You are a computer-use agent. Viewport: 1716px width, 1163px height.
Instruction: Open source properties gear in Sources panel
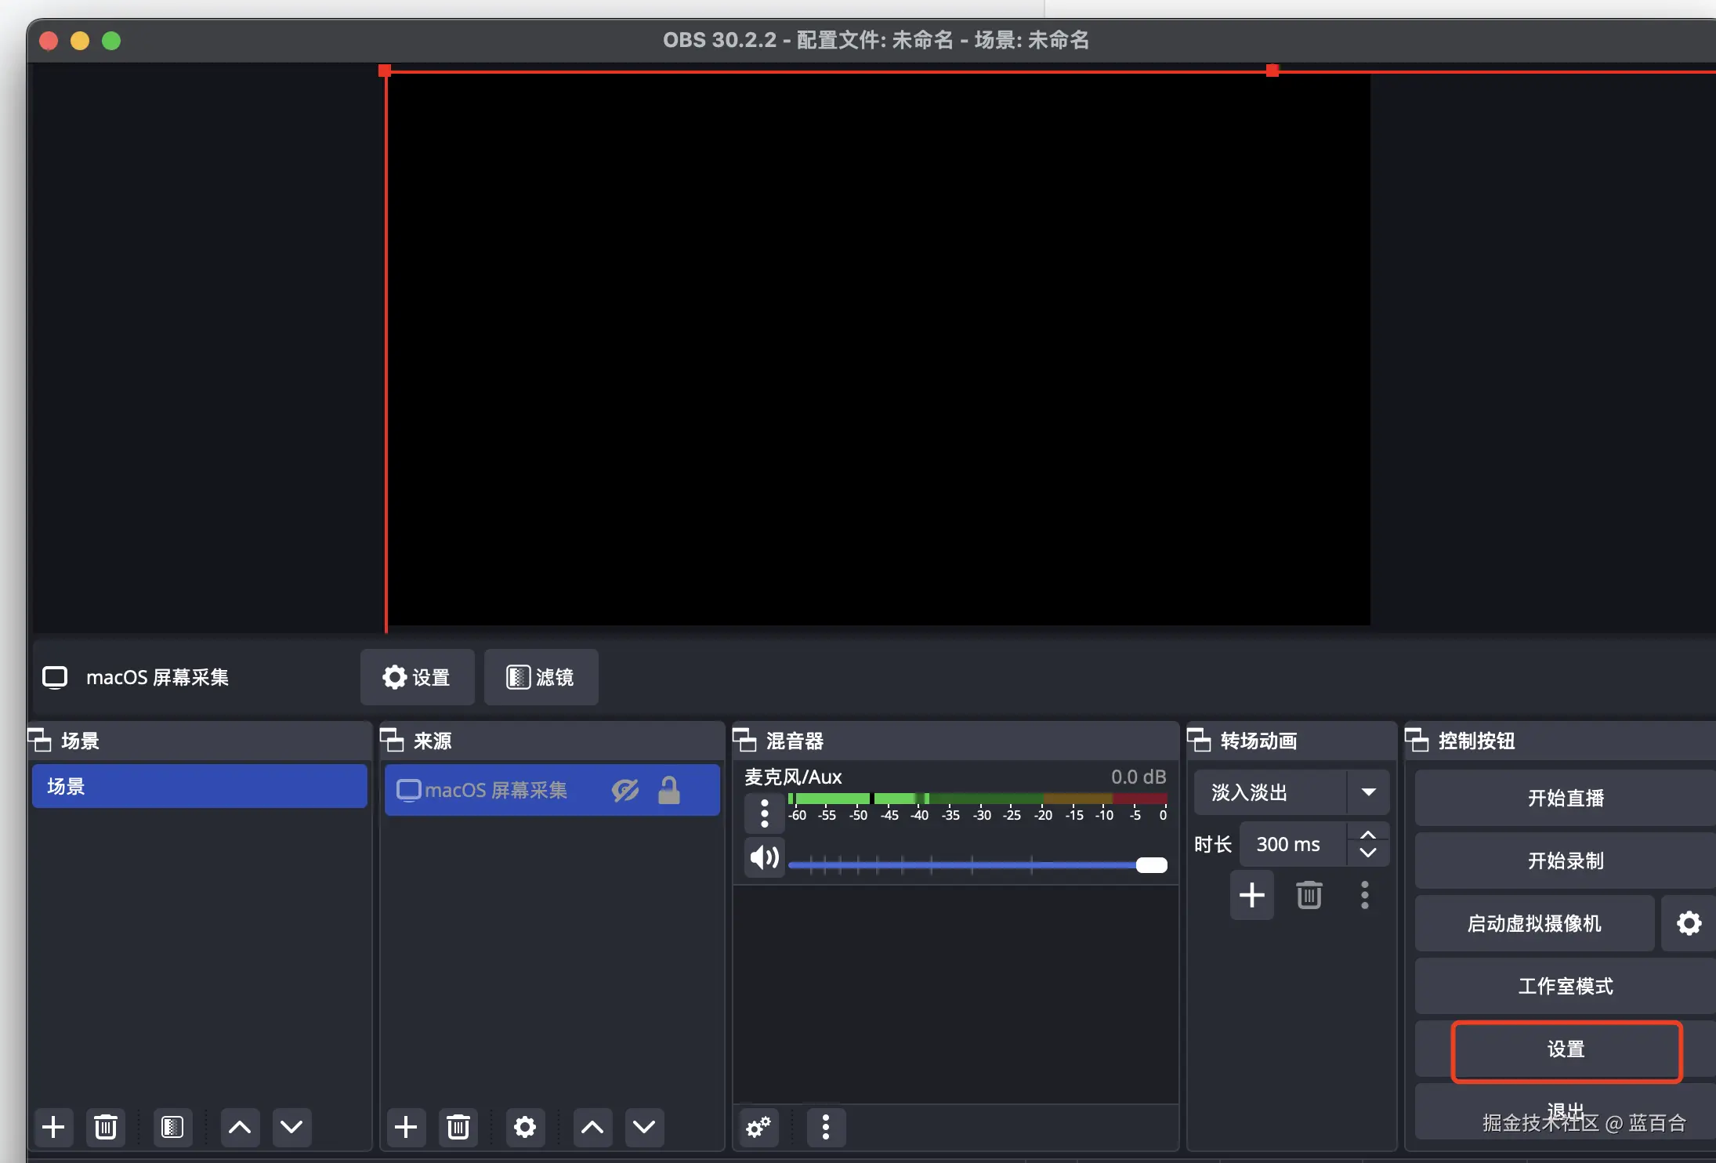tap(525, 1127)
